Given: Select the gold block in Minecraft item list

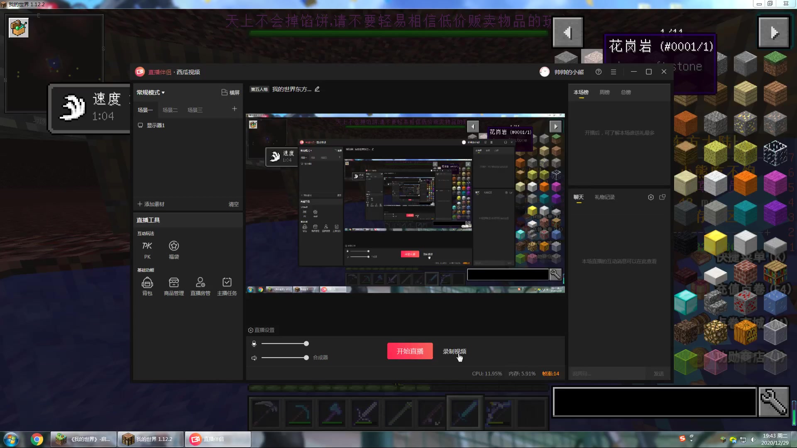Looking at the screenshot, I should [x=715, y=243].
